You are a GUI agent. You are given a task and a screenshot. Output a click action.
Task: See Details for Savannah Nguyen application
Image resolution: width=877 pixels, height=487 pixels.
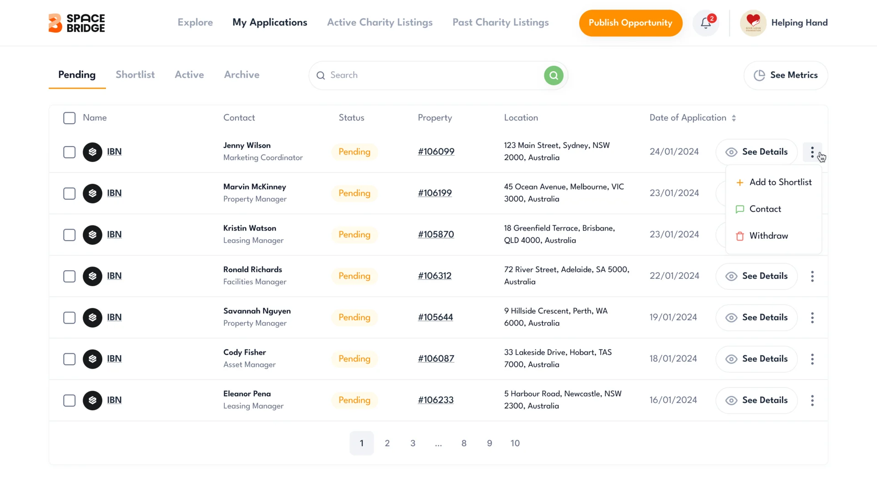(x=756, y=318)
